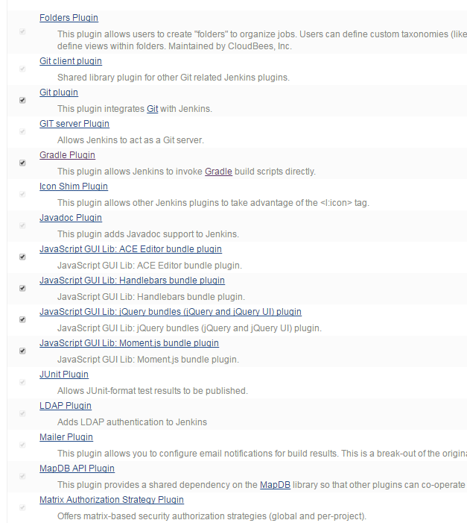Open the Moment.js bundle plugin link

tap(129, 343)
